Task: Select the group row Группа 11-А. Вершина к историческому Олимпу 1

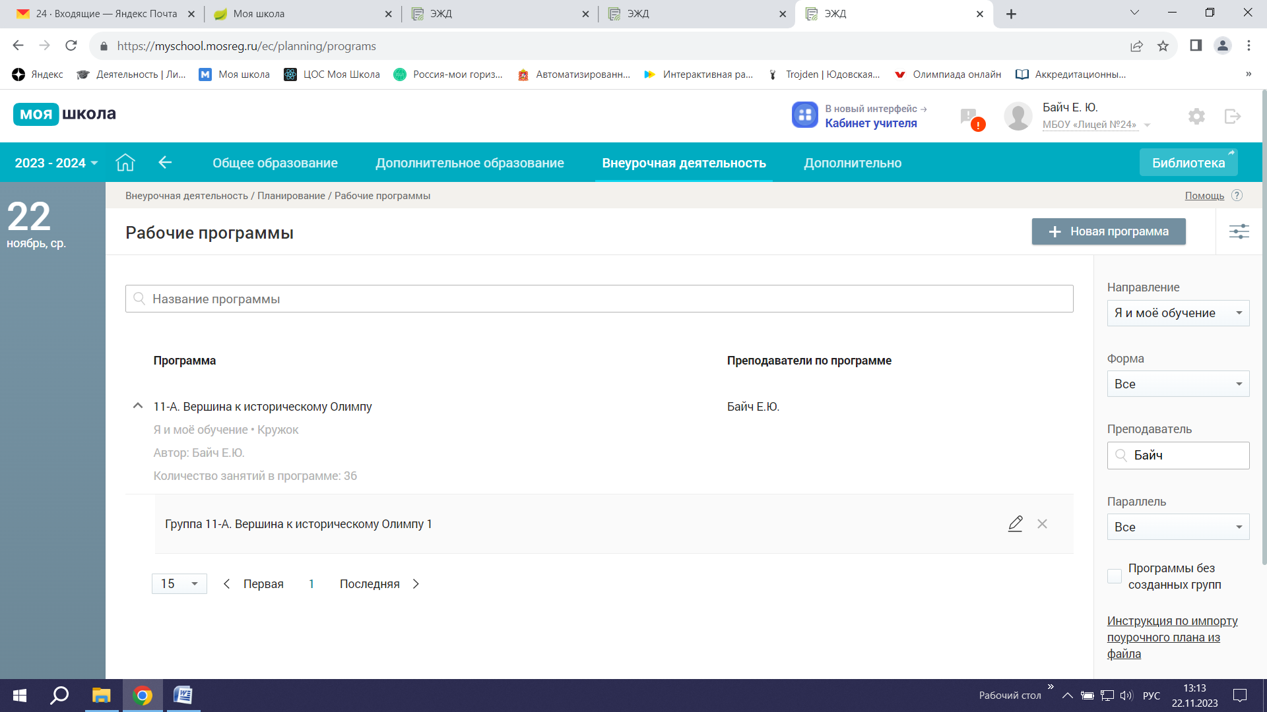Action: (x=614, y=523)
